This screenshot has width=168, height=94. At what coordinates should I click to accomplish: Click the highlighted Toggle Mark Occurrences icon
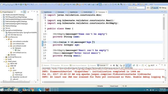point(100,4)
